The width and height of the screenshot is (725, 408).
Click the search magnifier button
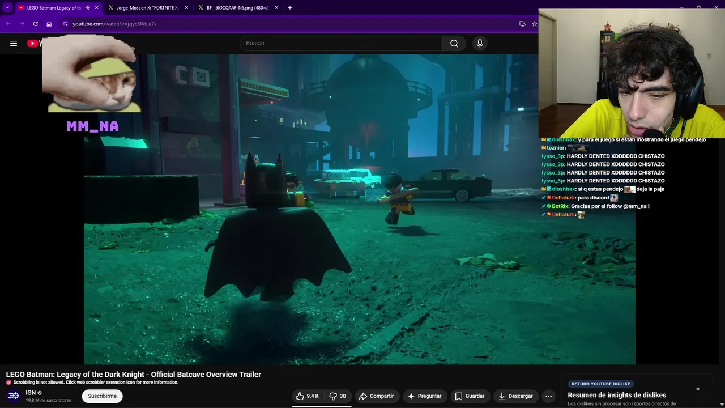point(454,44)
